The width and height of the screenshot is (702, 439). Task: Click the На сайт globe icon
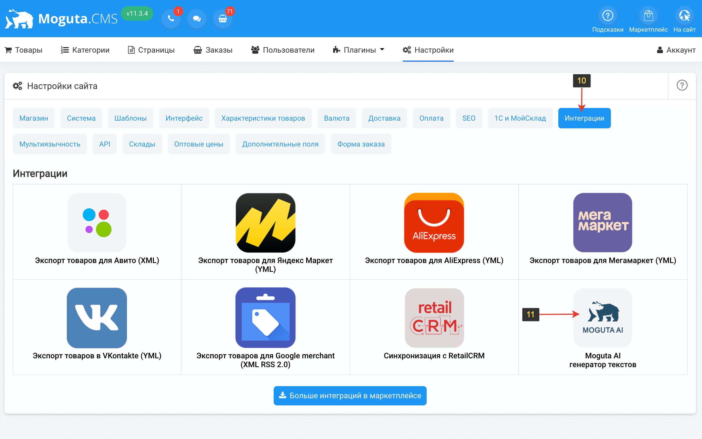(684, 16)
